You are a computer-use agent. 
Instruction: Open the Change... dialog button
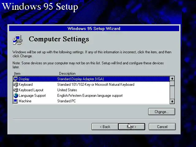[162, 111]
